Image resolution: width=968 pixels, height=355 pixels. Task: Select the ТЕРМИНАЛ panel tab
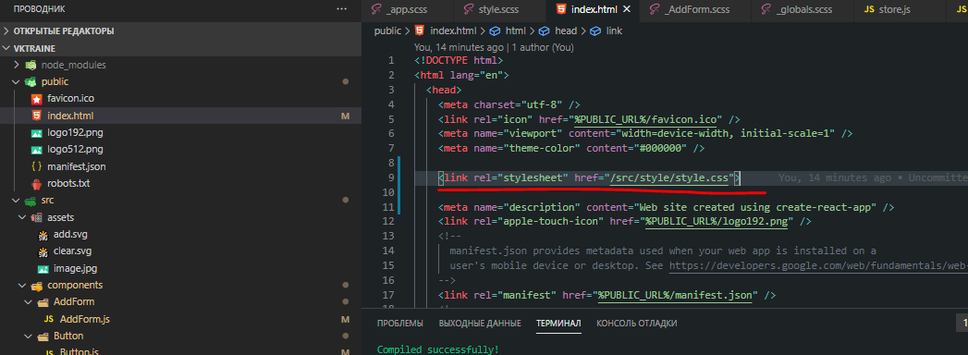pos(558,323)
